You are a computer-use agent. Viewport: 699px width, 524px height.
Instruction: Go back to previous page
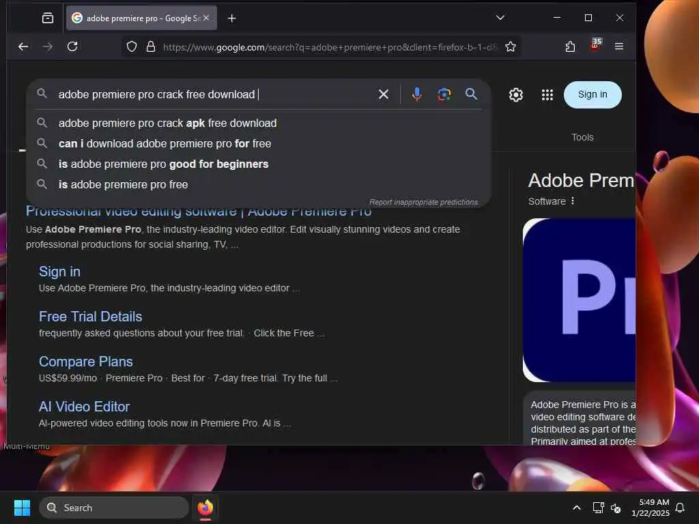point(23,46)
